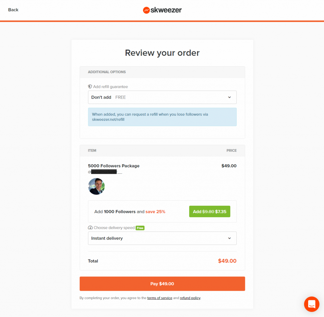Click the refill guarantee shield icon
324x317 pixels.
click(x=90, y=87)
